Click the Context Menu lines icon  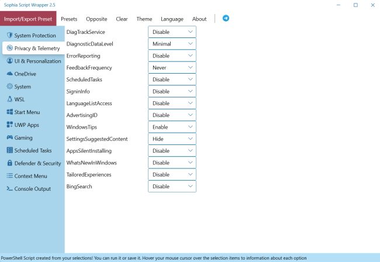[x=10, y=175]
